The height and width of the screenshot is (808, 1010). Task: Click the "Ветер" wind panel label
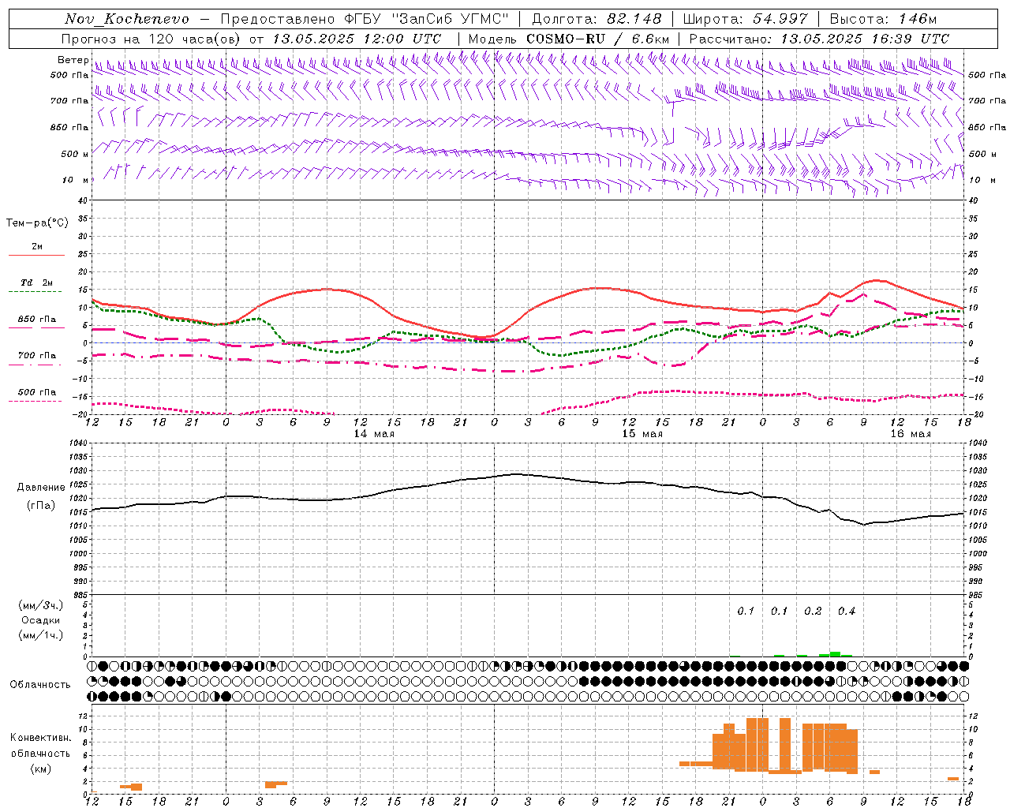(x=73, y=60)
